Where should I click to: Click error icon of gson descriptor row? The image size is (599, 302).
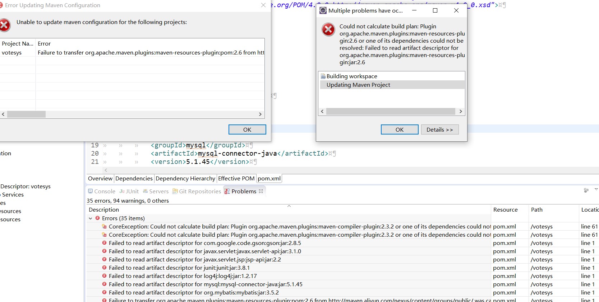104,243
